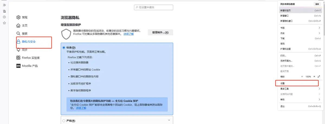Open 密码 from the menu
325x124 pixels.
pos(300,44)
